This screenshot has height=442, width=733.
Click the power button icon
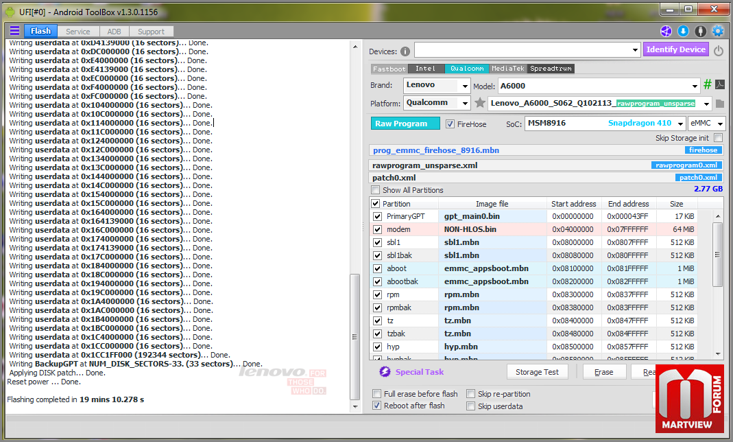pos(719,50)
